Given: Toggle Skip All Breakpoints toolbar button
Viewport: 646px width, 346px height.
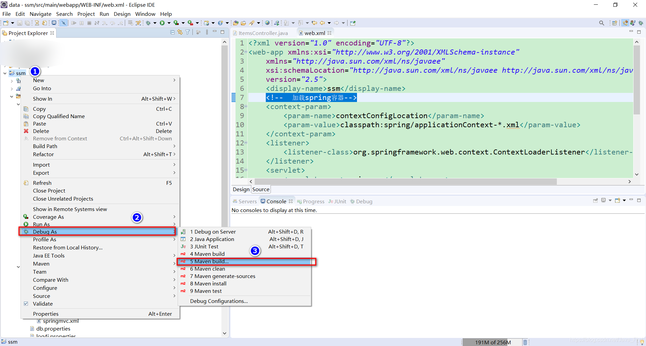Looking at the screenshot, I should click(x=64, y=23).
